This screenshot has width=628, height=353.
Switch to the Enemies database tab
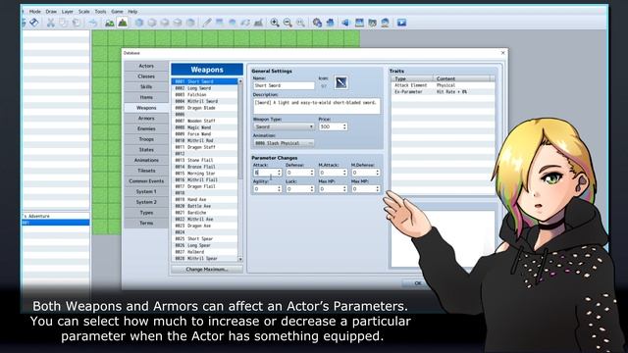click(x=146, y=128)
